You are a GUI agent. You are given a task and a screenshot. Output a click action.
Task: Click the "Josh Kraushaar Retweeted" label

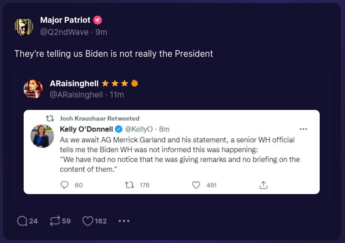[x=100, y=119]
